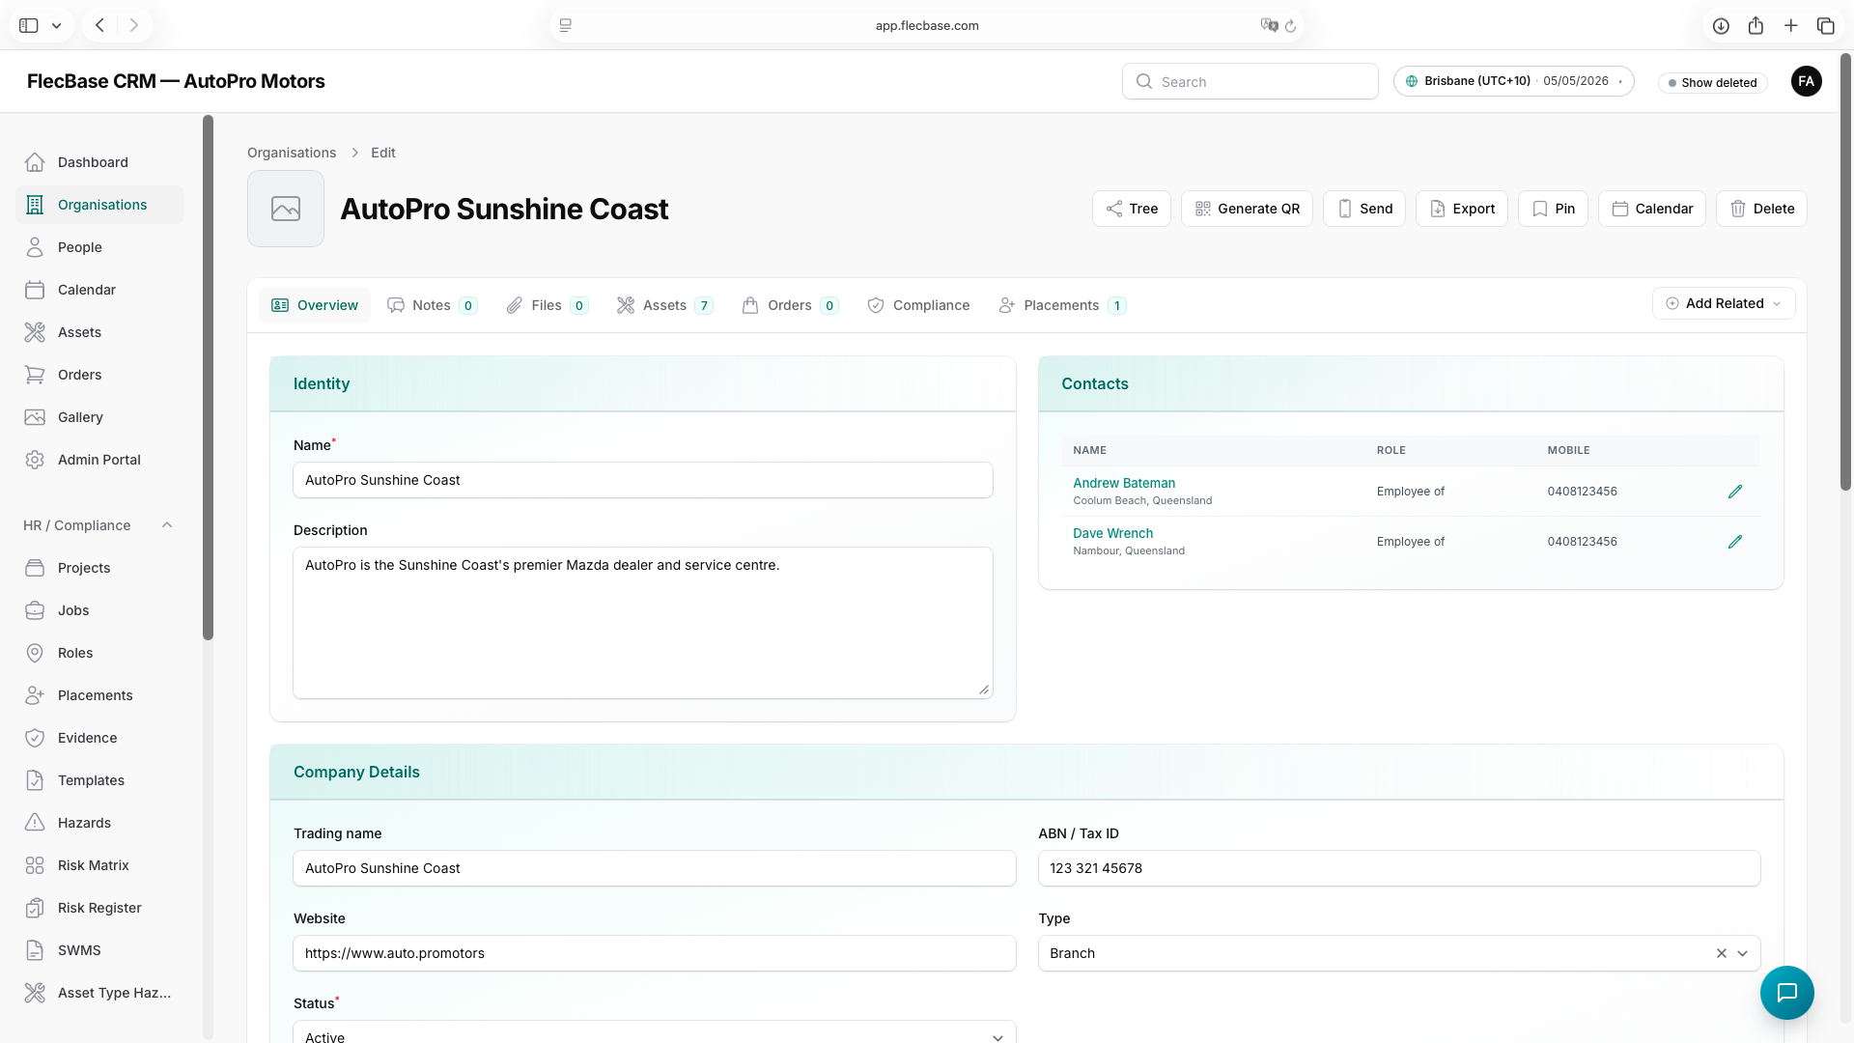
Task: Select Organisations in the sidebar
Action: pos(99,205)
